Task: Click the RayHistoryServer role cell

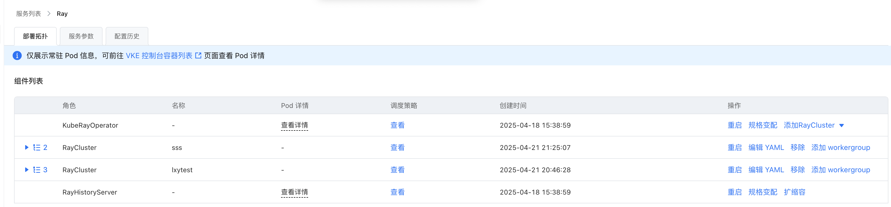Action: tap(90, 192)
